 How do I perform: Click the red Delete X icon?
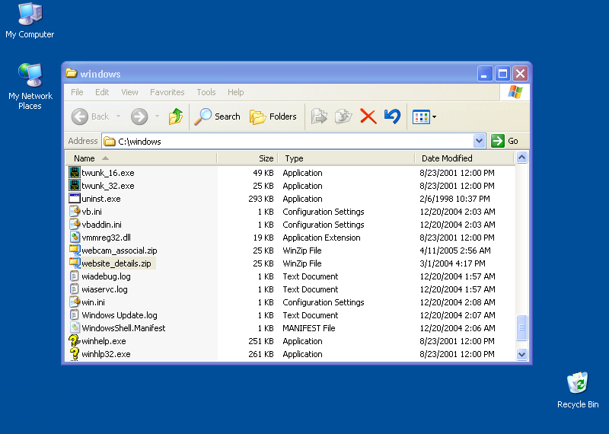(x=368, y=116)
